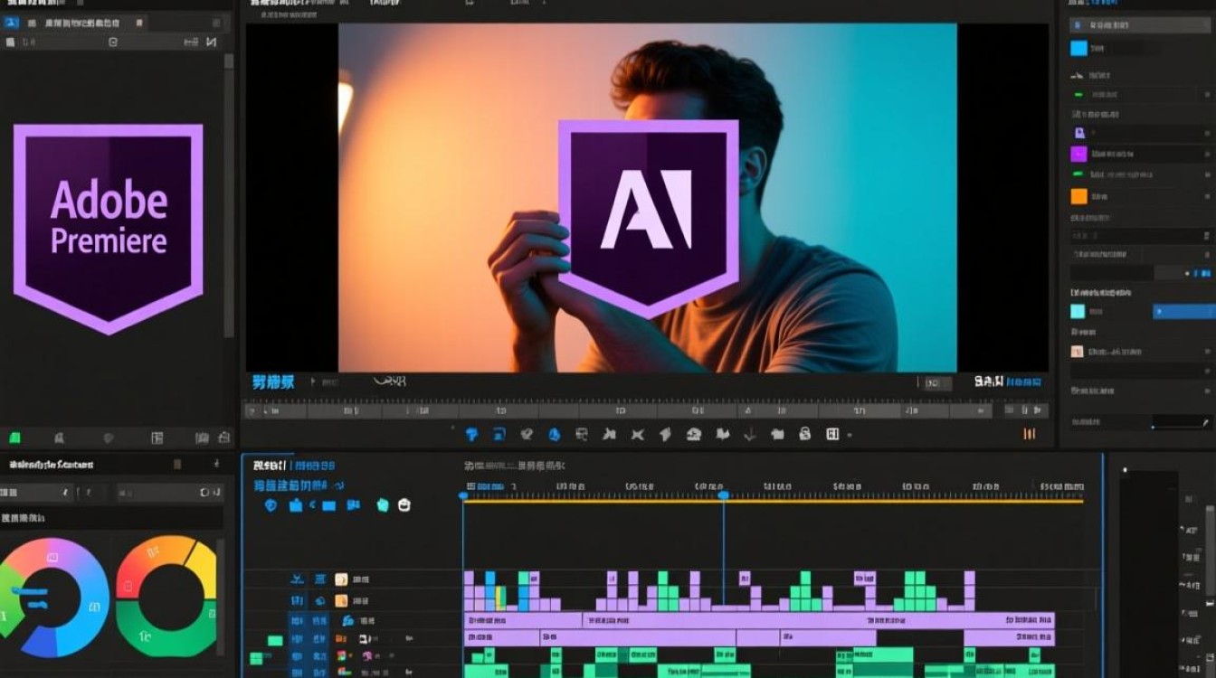The height and width of the screenshot is (678, 1216).
Task: Click the orange work area bar above the tracks
Action: [774, 501]
